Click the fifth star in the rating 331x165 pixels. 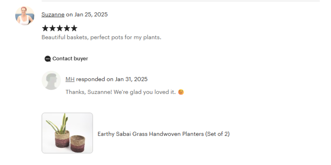click(x=74, y=28)
